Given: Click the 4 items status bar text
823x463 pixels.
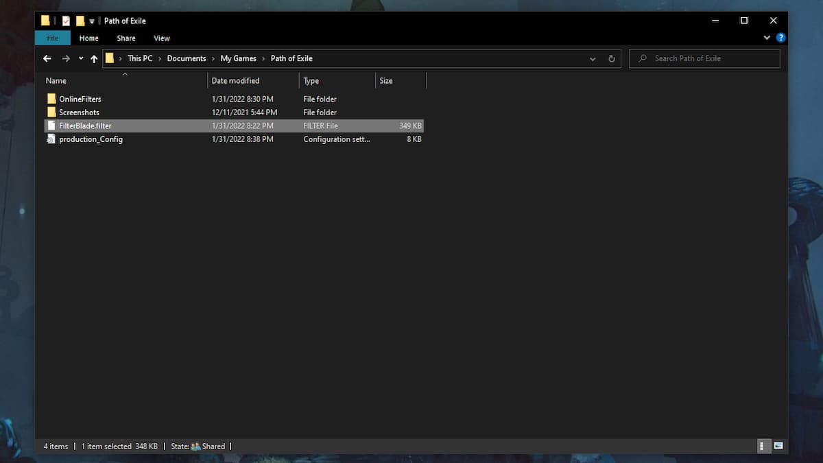Looking at the screenshot, I should click(x=56, y=447).
